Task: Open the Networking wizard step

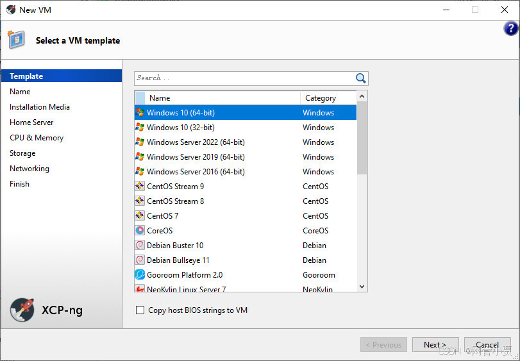Action: [x=29, y=169]
